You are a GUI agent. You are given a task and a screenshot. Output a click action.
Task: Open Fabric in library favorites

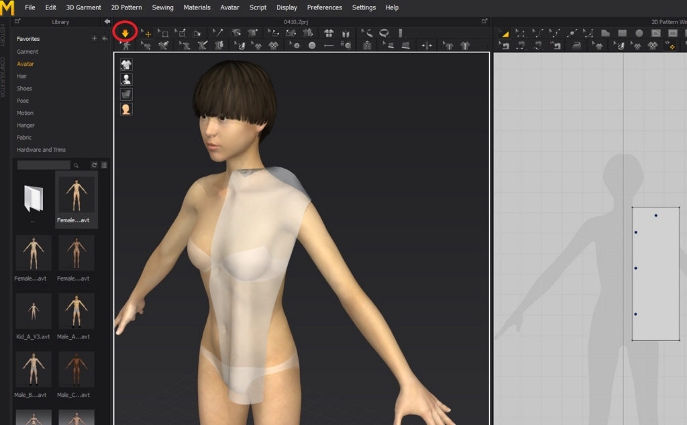pyautogui.click(x=23, y=137)
